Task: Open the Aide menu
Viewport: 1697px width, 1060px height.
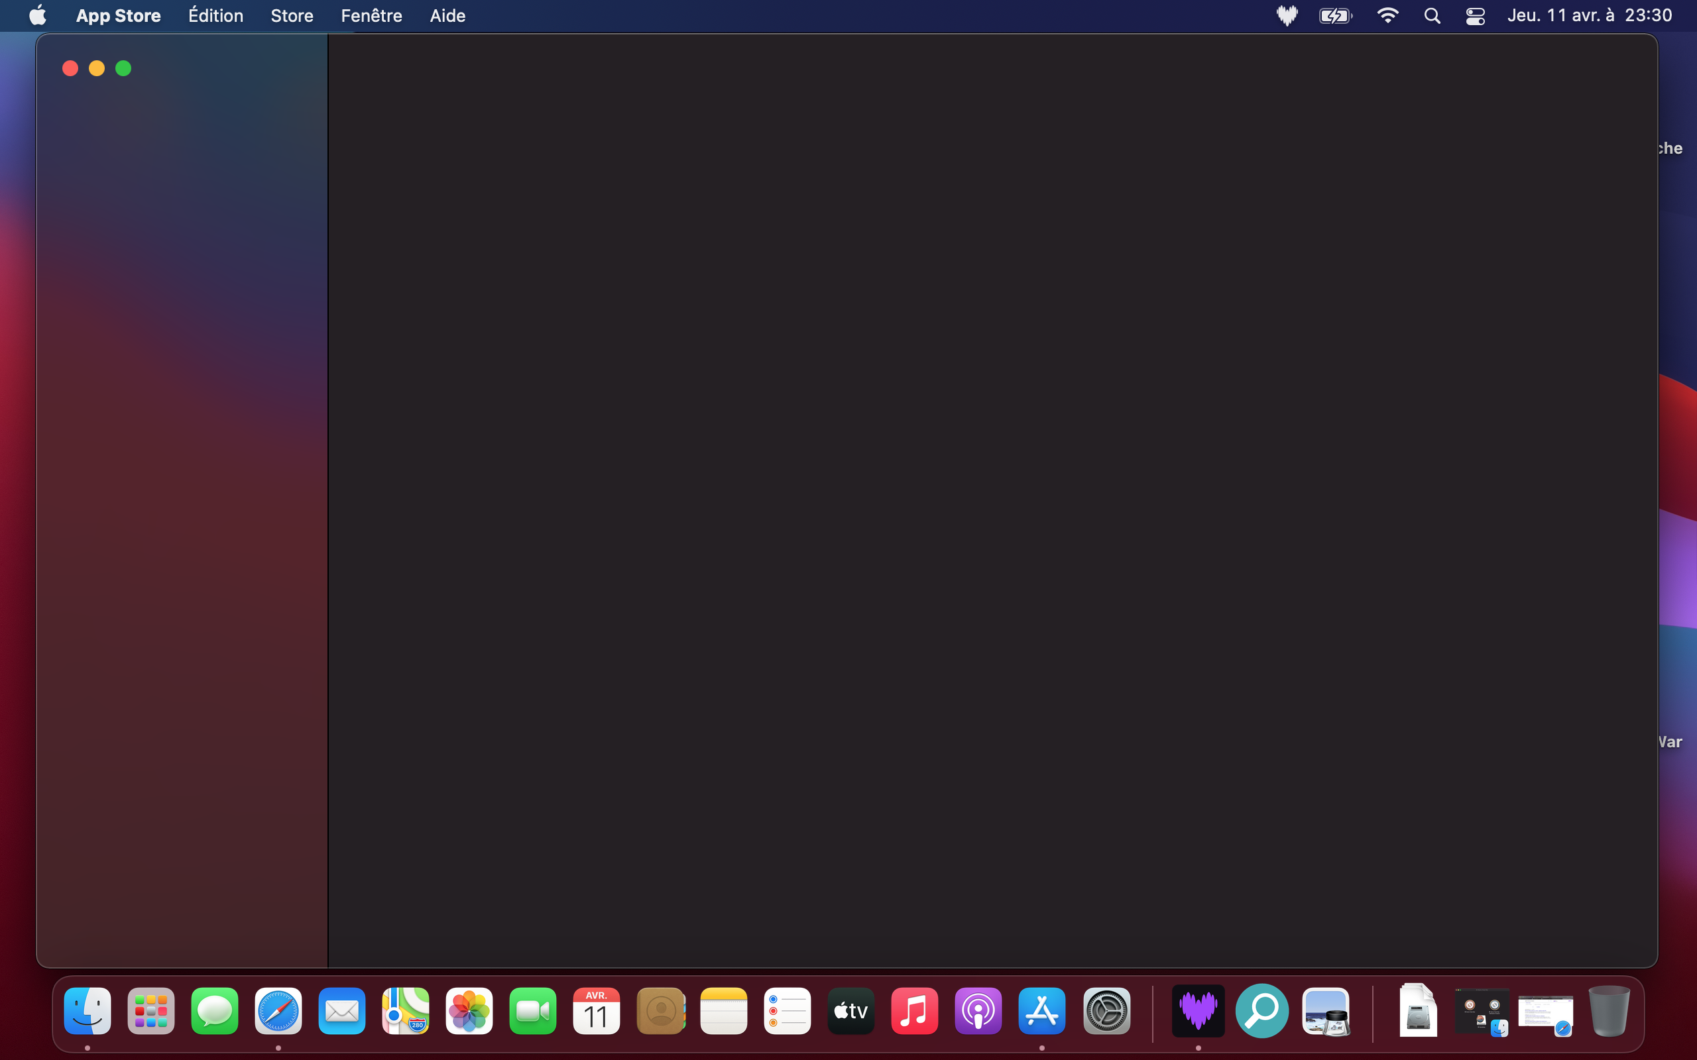Action: [x=447, y=15]
